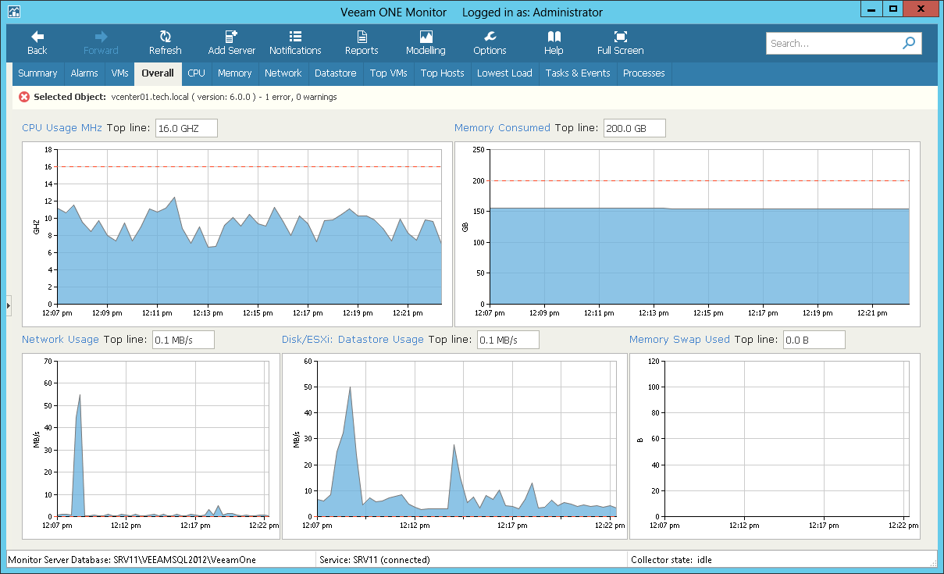
Task: Click the Network Usage top line field
Action: [x=183, y=340]
